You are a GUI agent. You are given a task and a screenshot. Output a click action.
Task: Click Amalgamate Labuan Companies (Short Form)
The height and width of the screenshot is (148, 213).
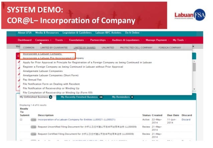pos(51,75)
